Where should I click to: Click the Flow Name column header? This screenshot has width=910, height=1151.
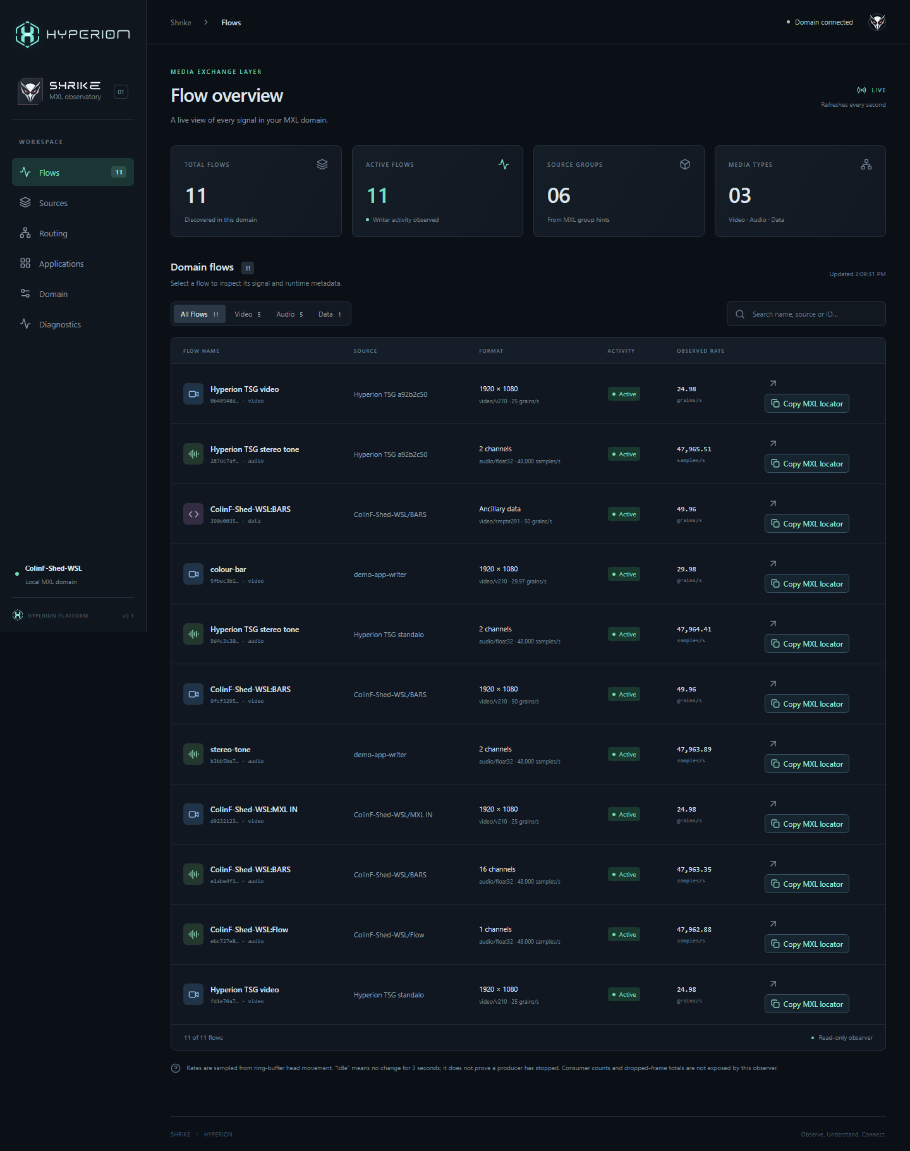click(x=201, y=351)
